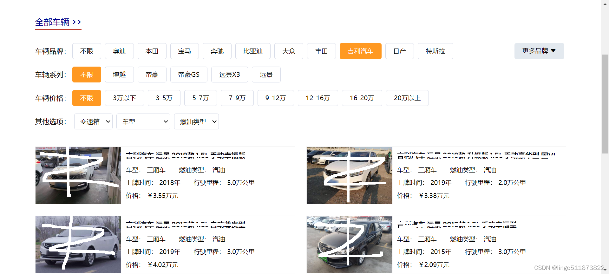Open the 车型 dropdown
609x274 pixels.
coord(143,121)
